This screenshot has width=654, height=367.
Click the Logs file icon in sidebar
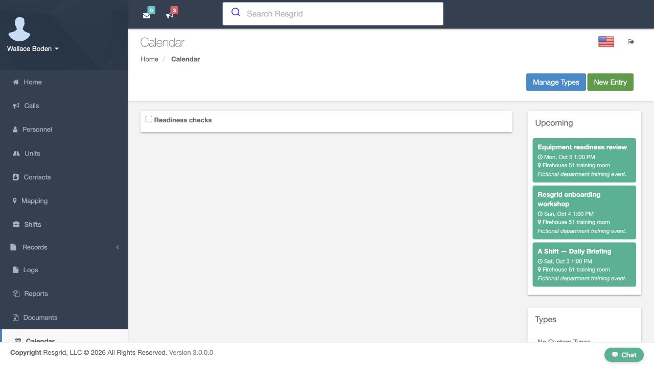coord(15,270)
